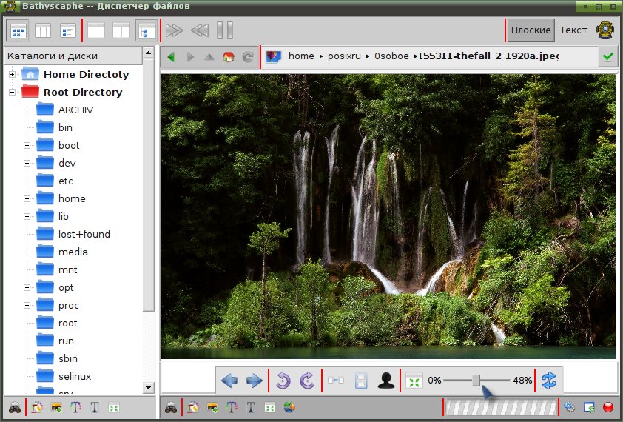The image size is (623, 422).
Task: Click the 'Каталоги и диски' panel header
Action: 73,56
